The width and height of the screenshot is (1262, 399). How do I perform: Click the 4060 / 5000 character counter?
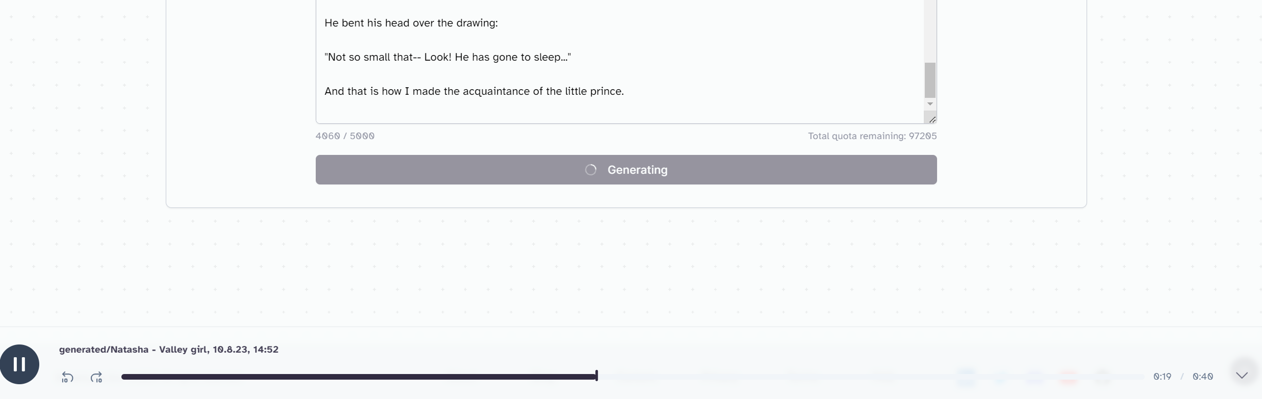click(x=345, y=136)
